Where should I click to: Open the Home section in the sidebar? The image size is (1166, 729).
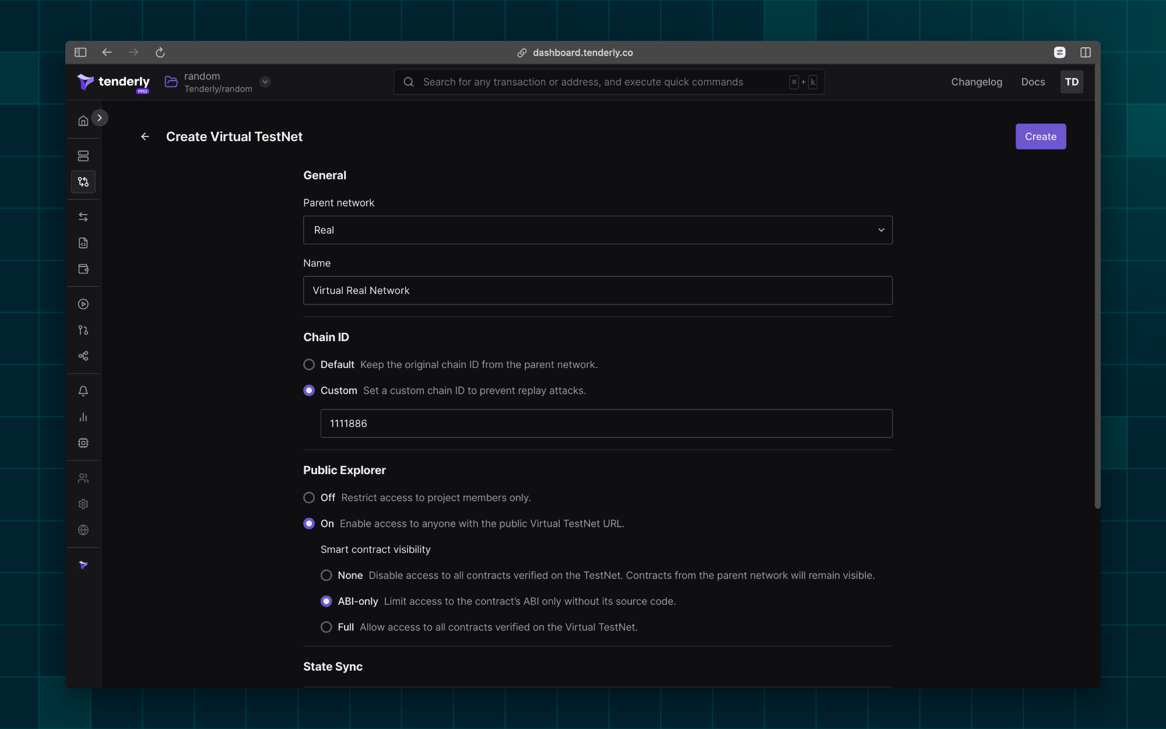click(x=83, y=120)
